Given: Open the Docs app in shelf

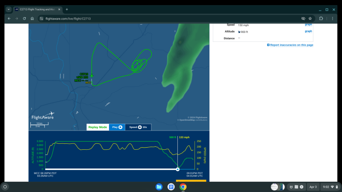Looking at the screenshot, I should click(x=171, y=187).
